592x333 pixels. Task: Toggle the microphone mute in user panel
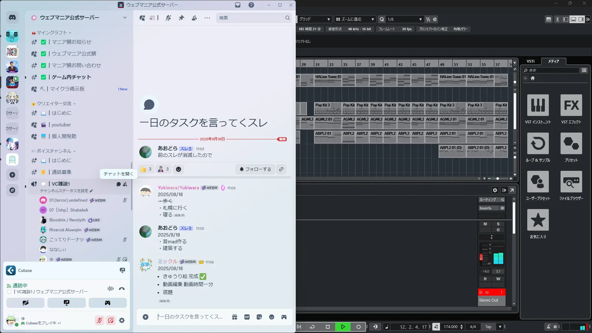[99, 320]
